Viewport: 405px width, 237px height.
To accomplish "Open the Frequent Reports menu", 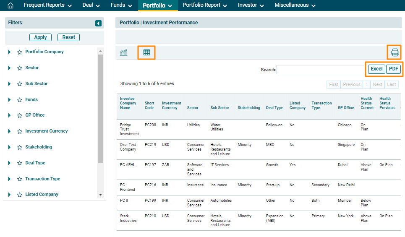I will pyautogui.click(x=47, y=5).
